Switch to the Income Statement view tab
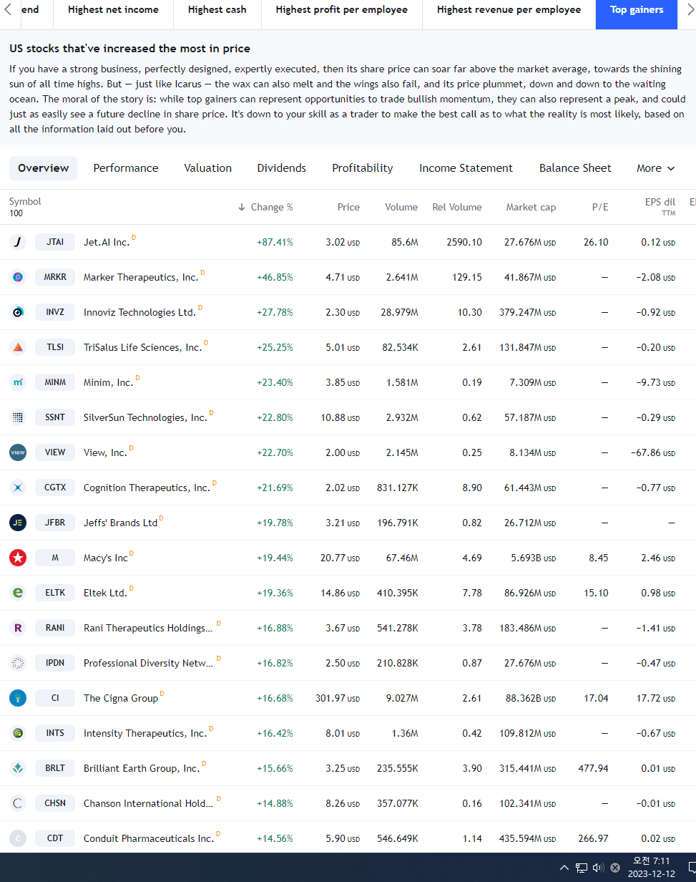The height and width of the screenshot is (882, 696). pos(466,168)
